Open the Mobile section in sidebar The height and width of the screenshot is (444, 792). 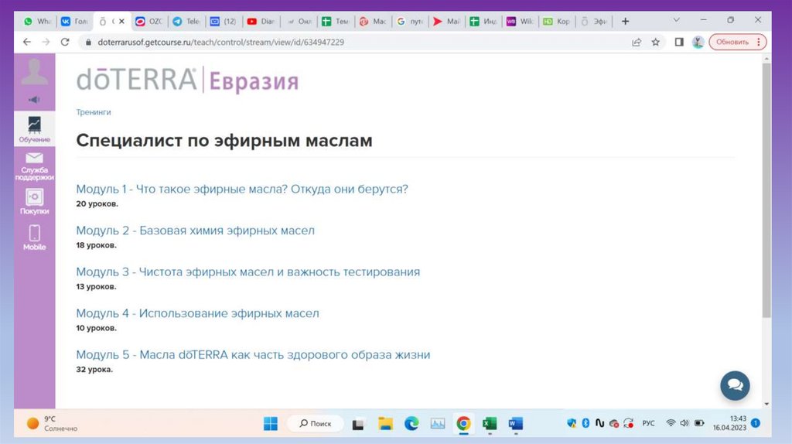[x=34, y=237]
